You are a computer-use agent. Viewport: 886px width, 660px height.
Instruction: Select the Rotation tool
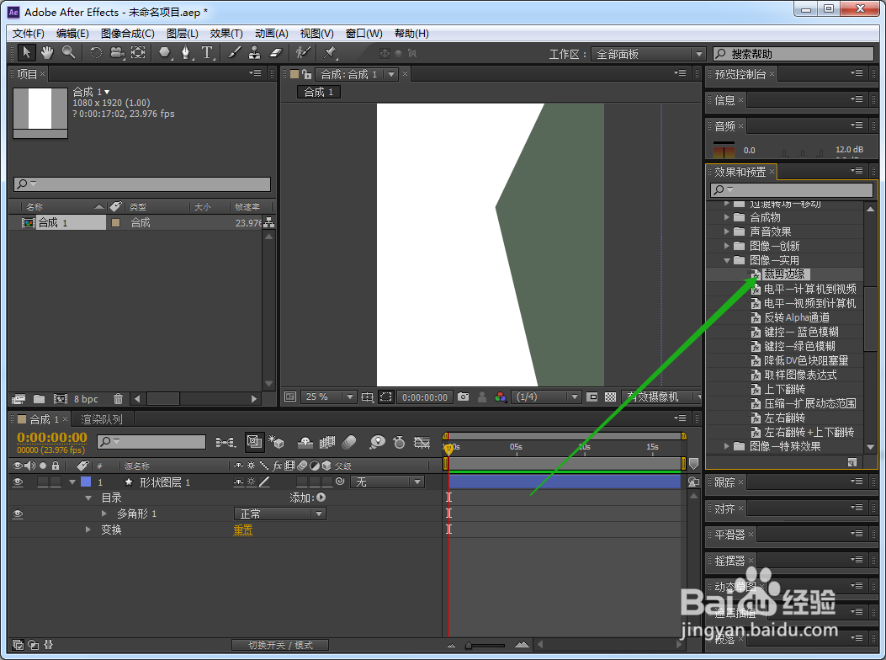click(x=96, y=53)
